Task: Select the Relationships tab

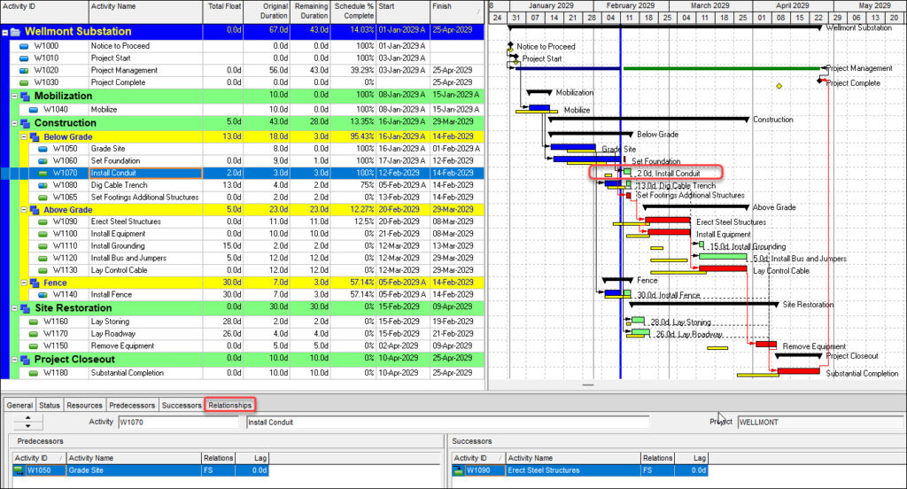Action: tap(229, 405)
